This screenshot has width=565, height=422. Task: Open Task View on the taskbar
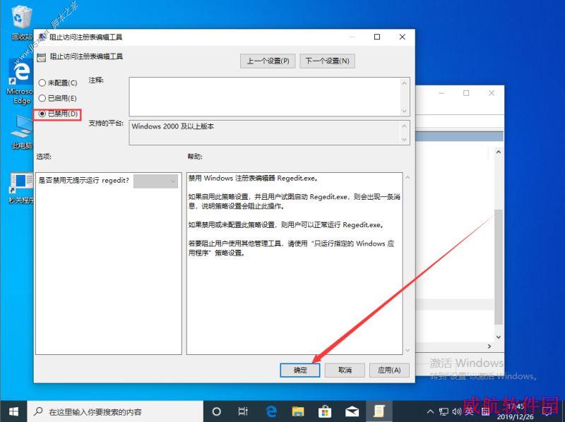243,411
